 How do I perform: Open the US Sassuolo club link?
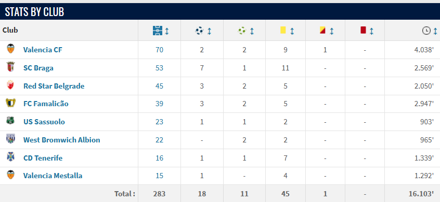tap(44, 122)
